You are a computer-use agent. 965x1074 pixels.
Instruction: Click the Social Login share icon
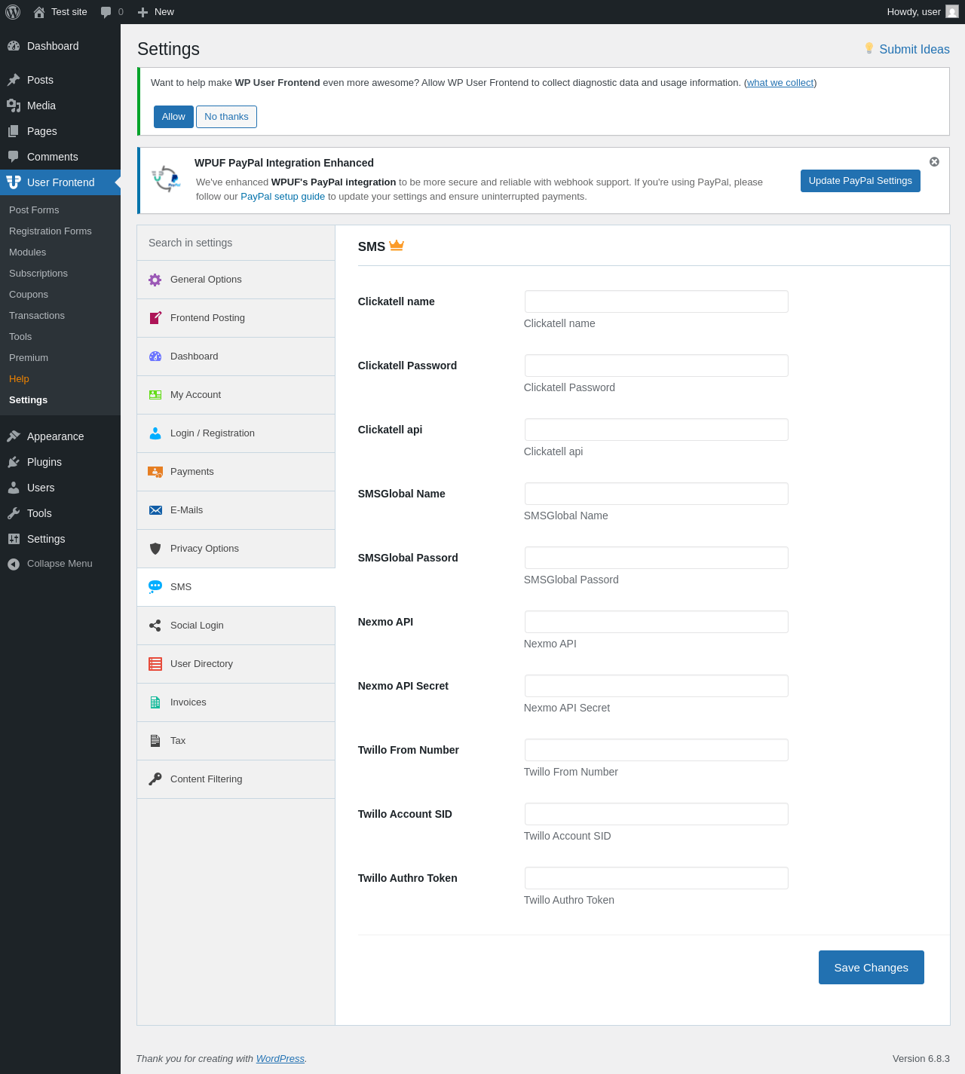[155, 626]
